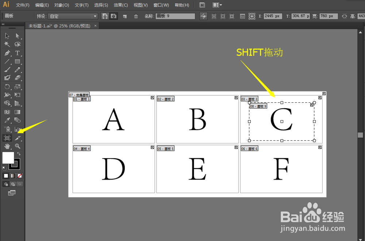
Task: Toggle constrain width and height proportions
Action: [x=344, y=16]
